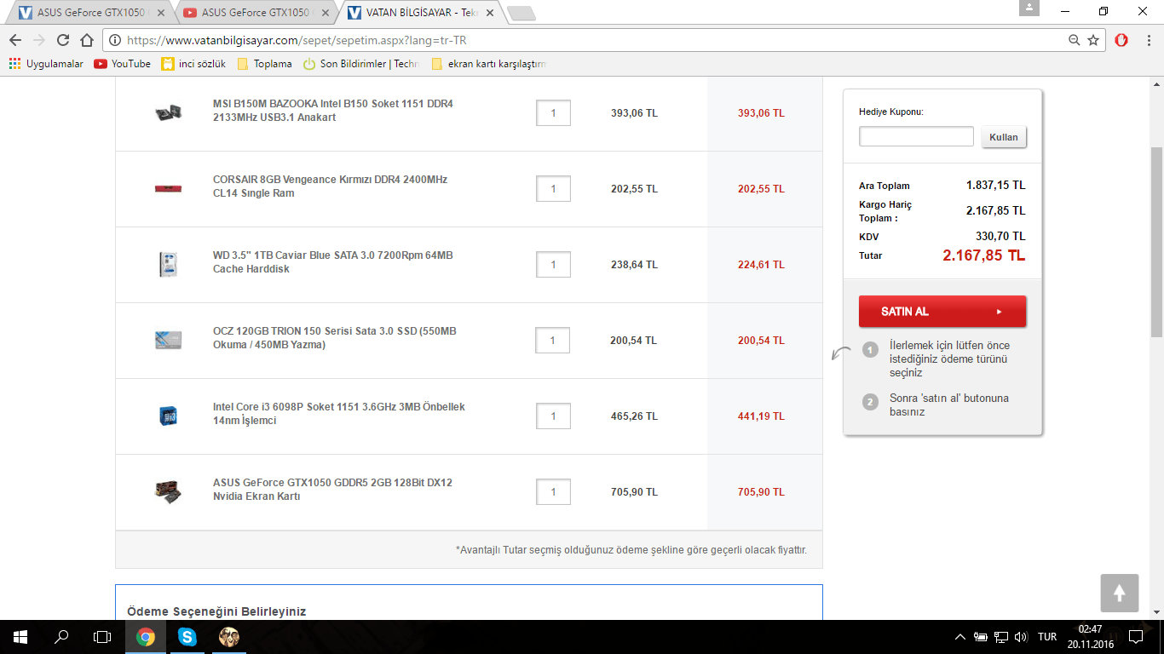Open Windows taskbar search

[x=61, y=637]
